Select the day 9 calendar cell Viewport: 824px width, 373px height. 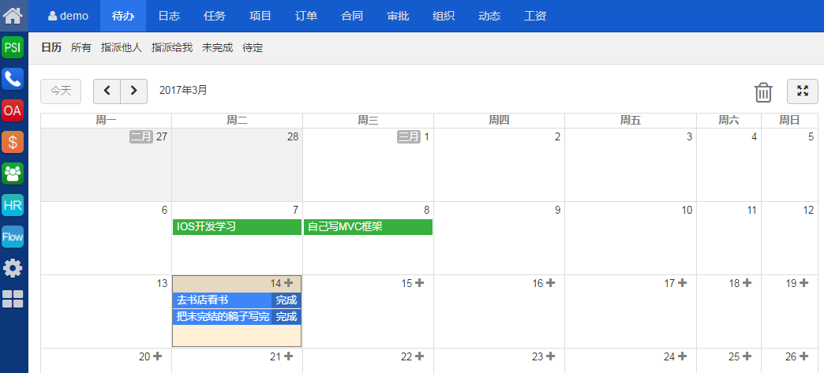point(500,238)
